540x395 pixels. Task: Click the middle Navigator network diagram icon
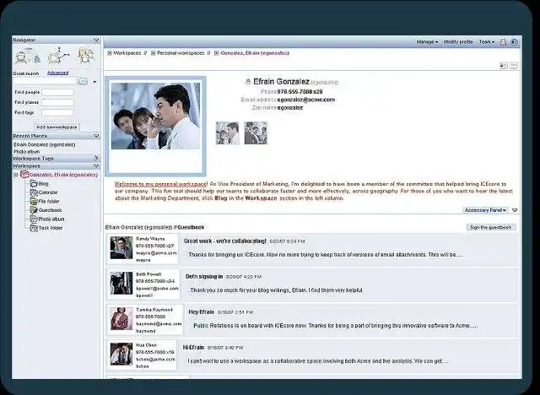click(x=58, y=57)
